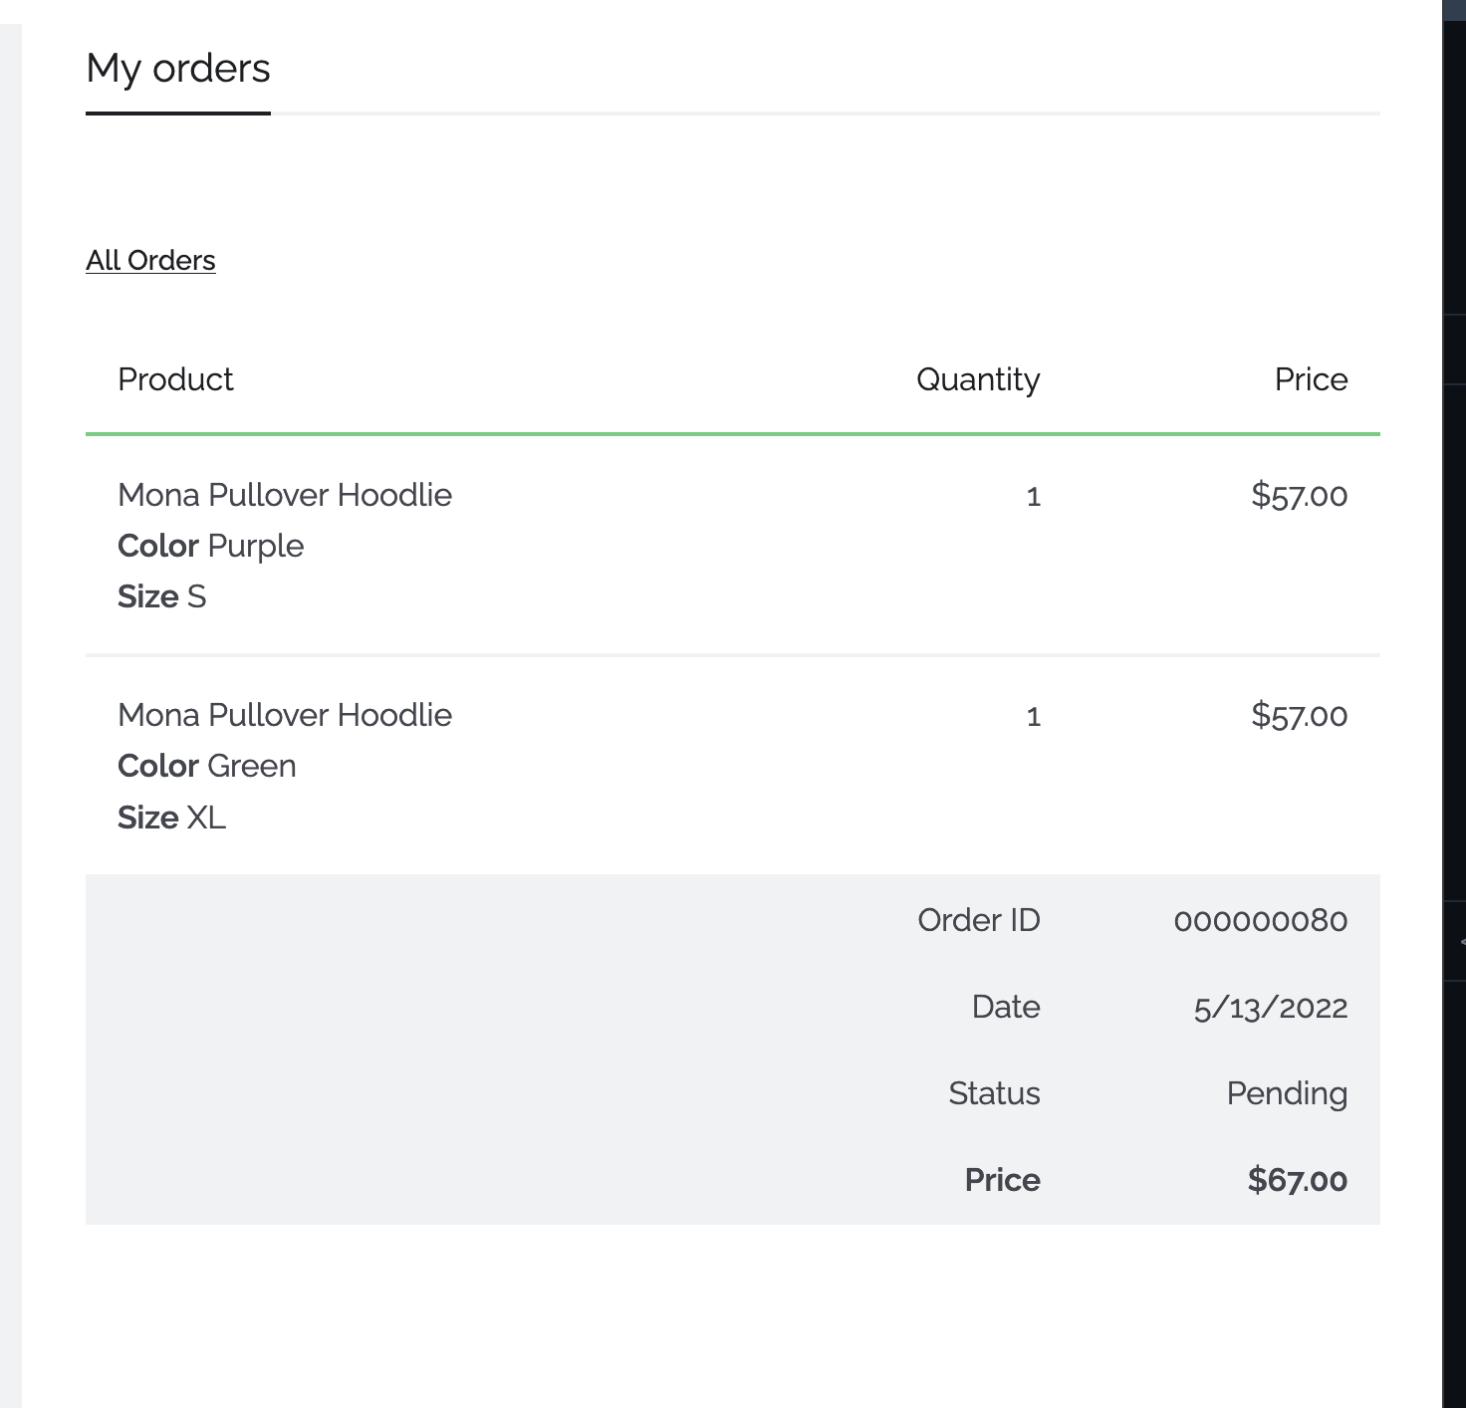
Task: Click the Pending status value
Action: click(1286, 1093)
